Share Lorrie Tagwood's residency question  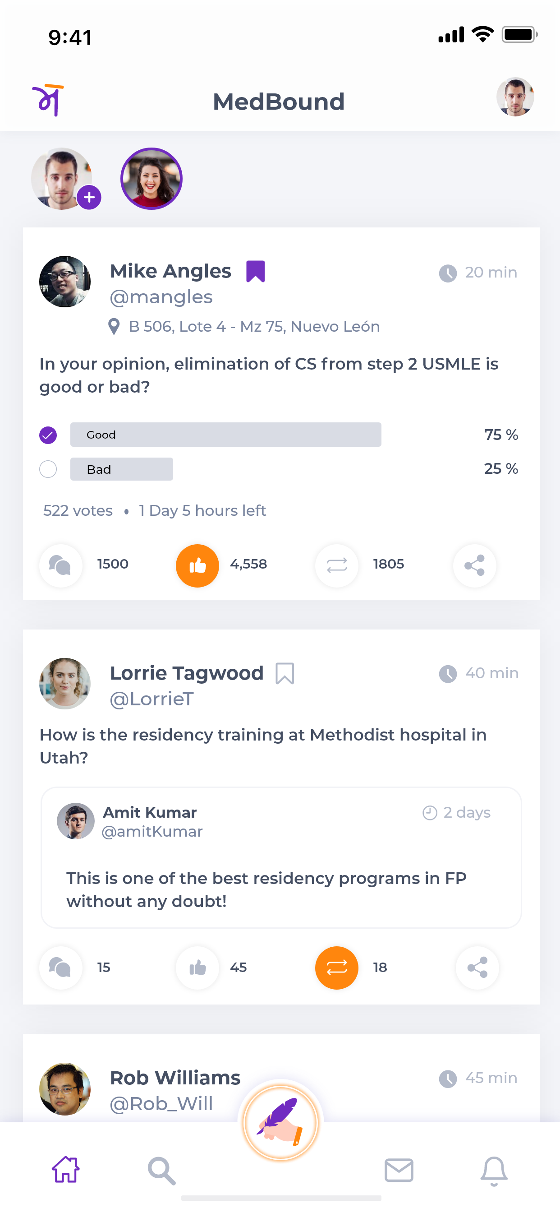(477, 967)
